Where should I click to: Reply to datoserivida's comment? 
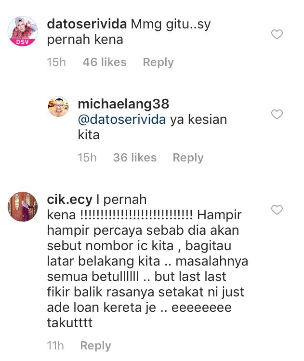click(x=158, y=62)
